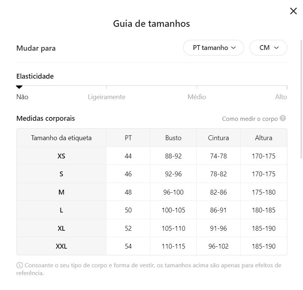Click the info icon before the Consoante note
This screenshot has height=290, width=303.
[19, 265]
